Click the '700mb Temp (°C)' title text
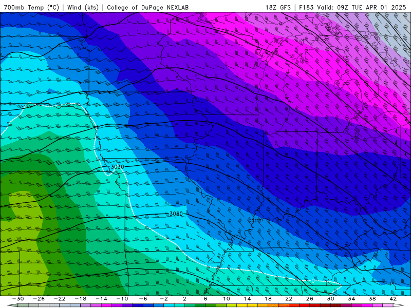 [x=31, y=7]
